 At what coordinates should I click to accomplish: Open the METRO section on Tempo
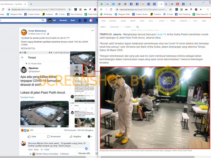133,21
